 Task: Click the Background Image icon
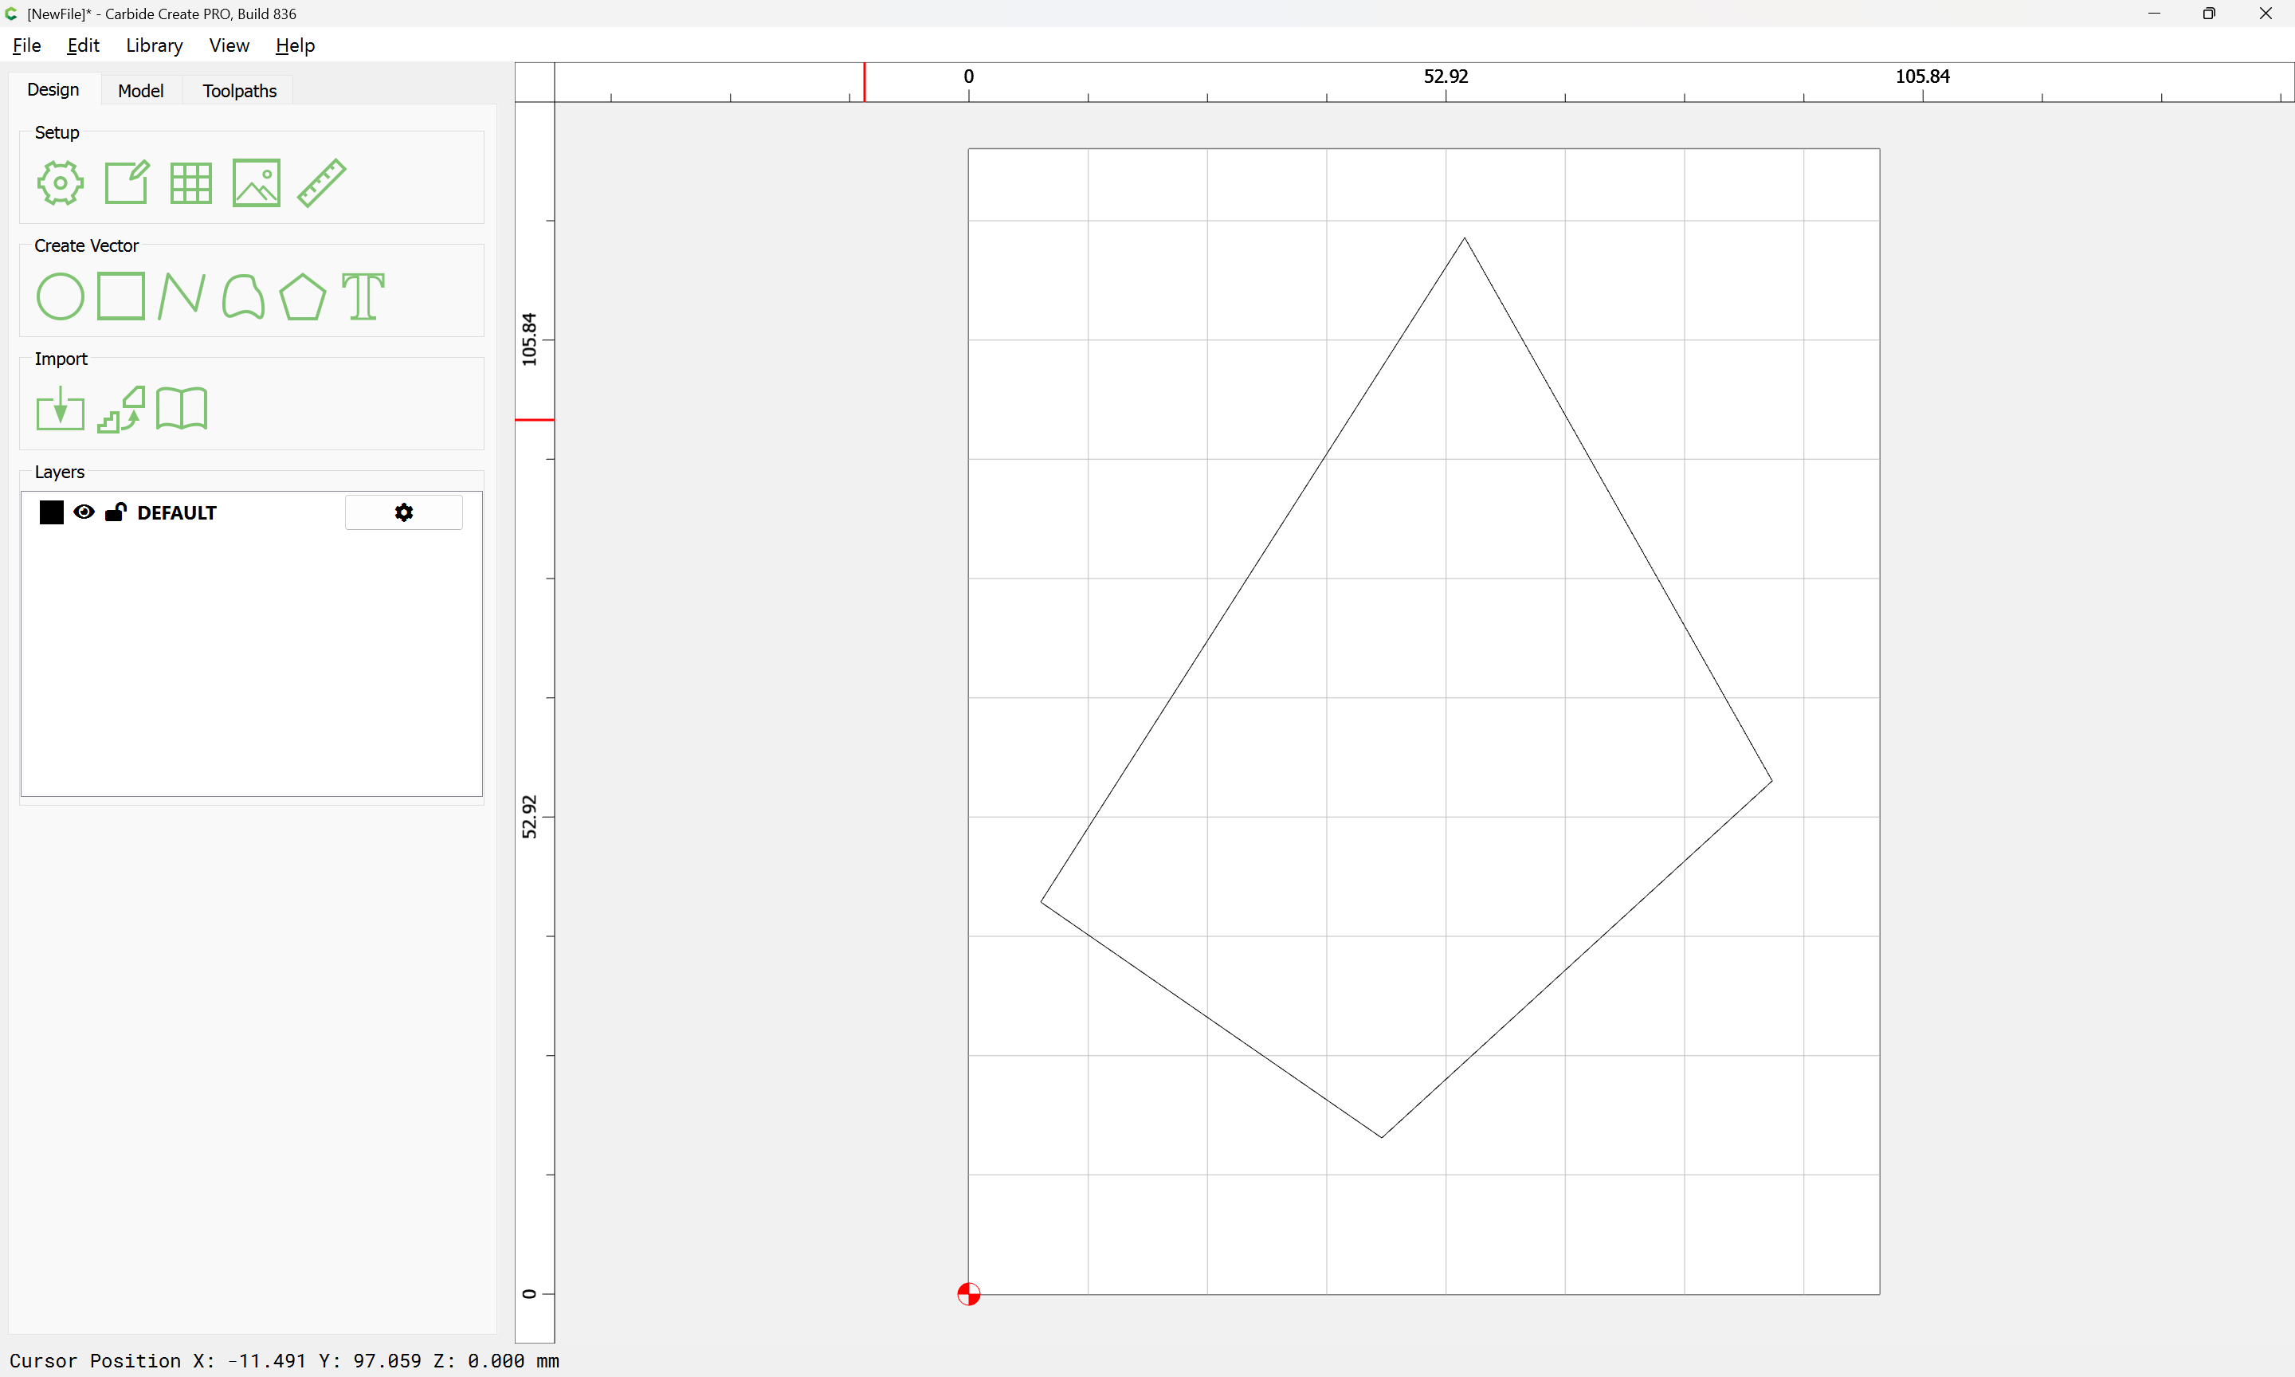coord(256,182)
